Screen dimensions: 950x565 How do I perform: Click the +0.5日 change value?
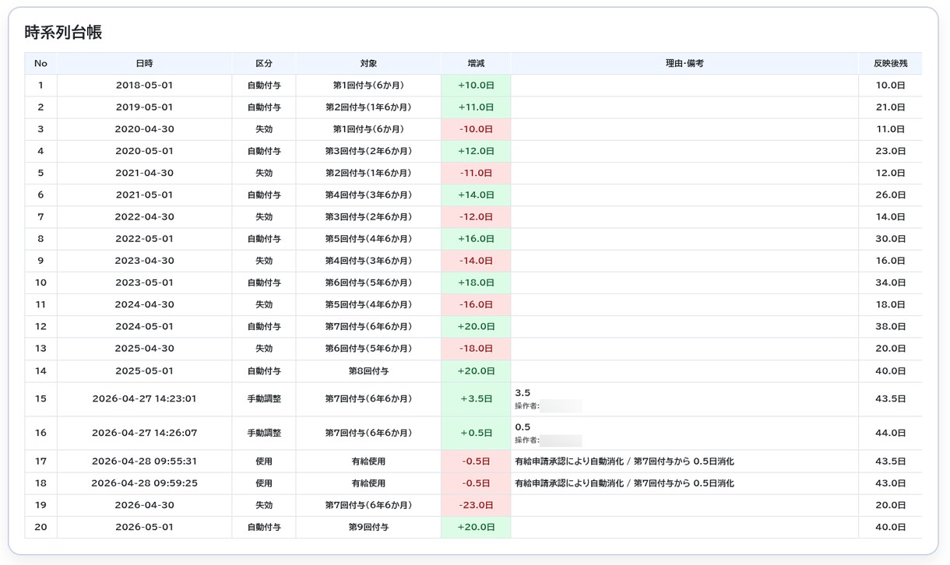point(476,433)
